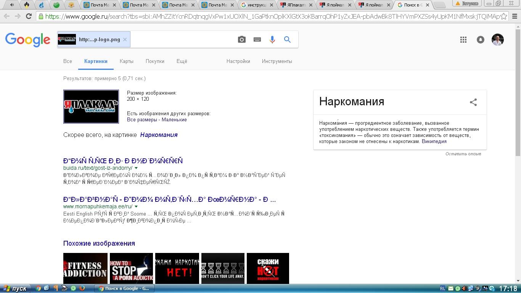Viewport: 521px width, 293px height.
Task: Open the 'Инструменты' tools menu
Action: point(277,61)
